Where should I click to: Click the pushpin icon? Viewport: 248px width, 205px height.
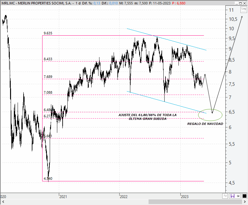tap(238, 196)
